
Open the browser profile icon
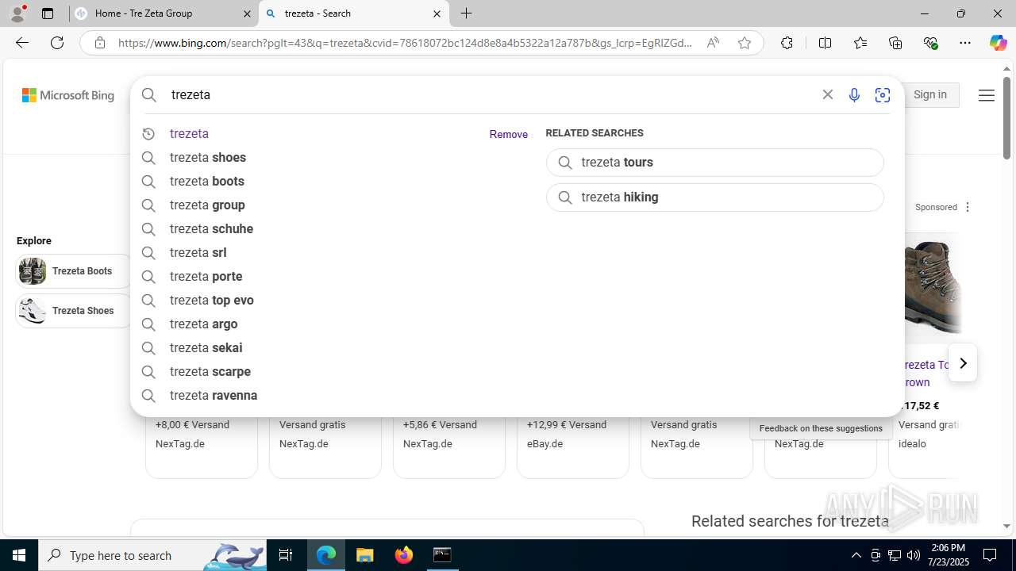[x=17, y=13]
